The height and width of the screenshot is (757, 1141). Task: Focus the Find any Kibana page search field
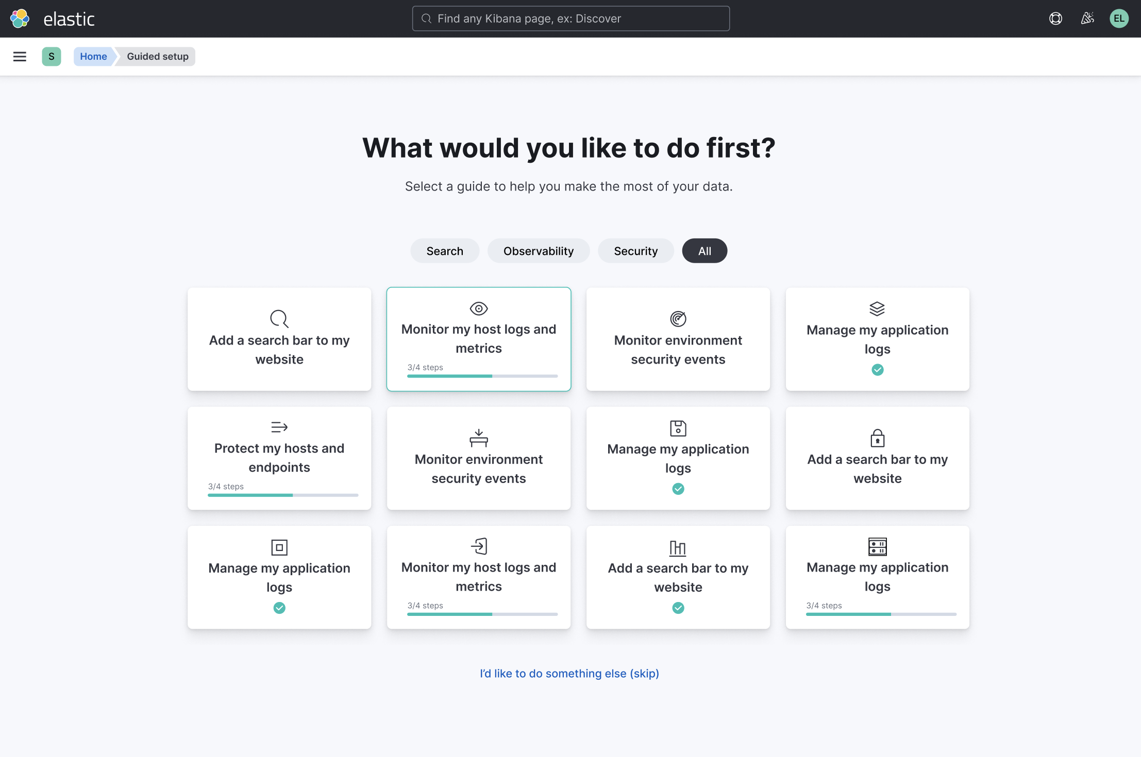click(571, 19)
